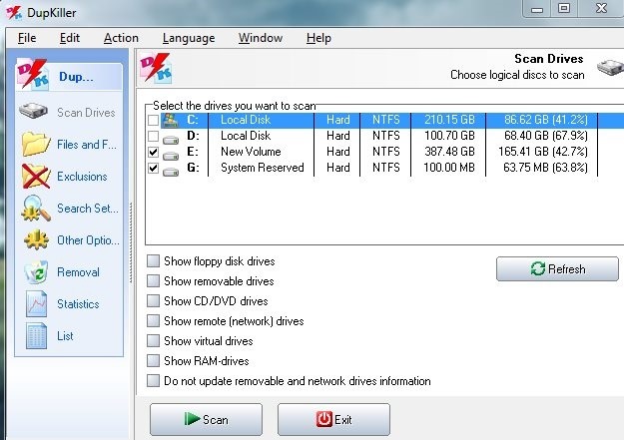The width and height of the screenshot is (624, 440).
Task: Select the Scan Drives sidebar label
Action: pyautogui.click(x=86, y=113)
